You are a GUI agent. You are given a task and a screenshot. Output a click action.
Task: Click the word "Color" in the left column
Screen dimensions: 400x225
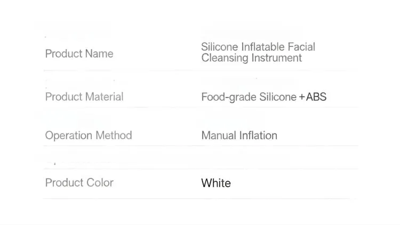pyautogui.click(x=100, y=182)
